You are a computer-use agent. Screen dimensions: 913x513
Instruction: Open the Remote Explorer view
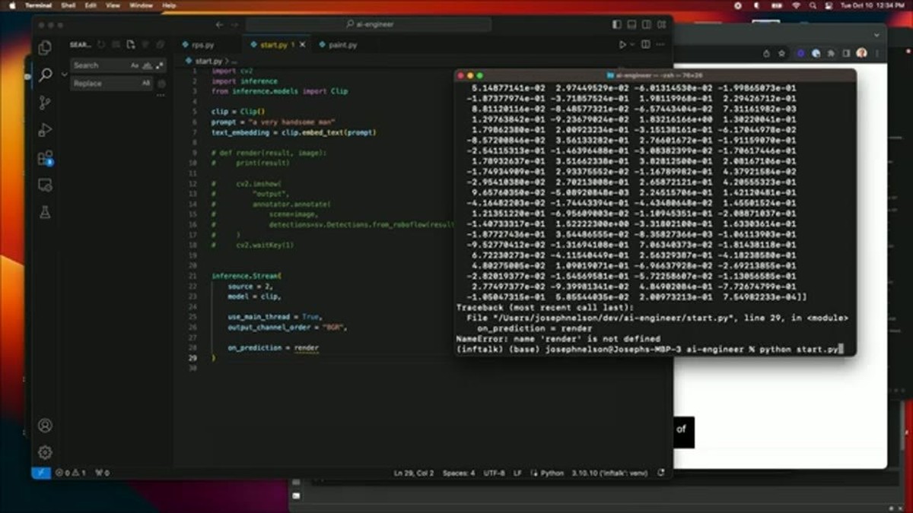tap(45, 185)
